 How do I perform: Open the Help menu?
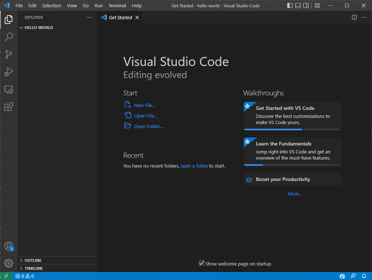(137, 5)
